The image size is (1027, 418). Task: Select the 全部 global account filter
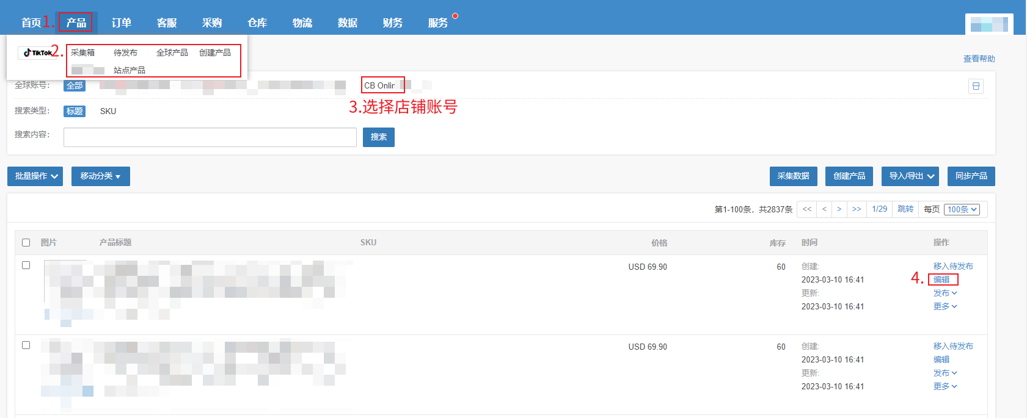[75, 85]
